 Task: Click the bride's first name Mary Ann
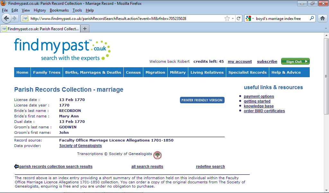click(69, 116)
